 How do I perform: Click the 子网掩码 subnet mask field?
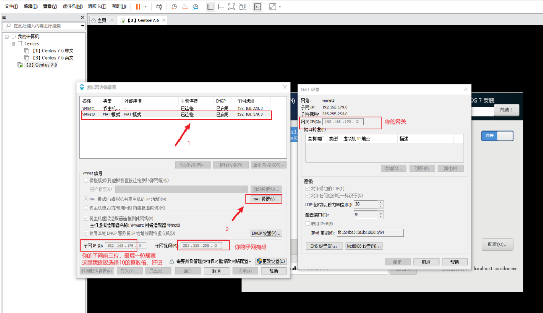coord(201,246)
